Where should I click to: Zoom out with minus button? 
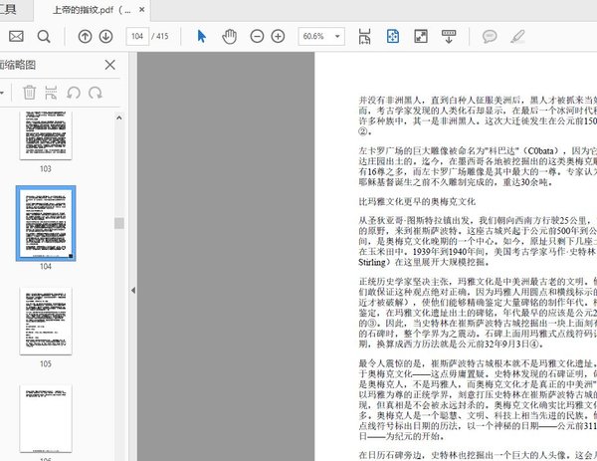pos(255,36)
